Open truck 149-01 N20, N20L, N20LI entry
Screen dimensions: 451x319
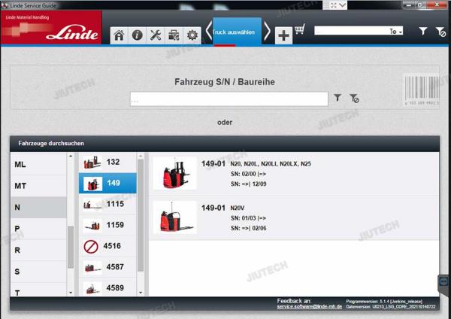pos(294,174)
